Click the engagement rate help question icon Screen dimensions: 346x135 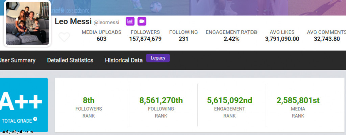[255, 33]
